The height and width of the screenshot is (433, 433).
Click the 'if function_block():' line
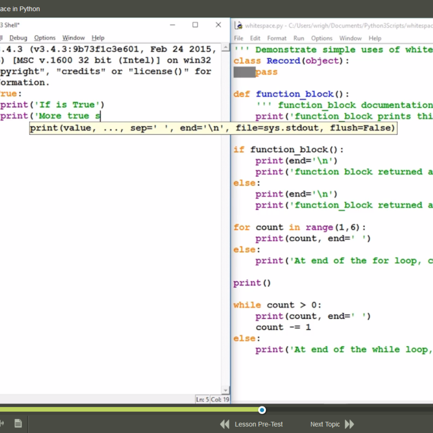(x=288, y=150)
